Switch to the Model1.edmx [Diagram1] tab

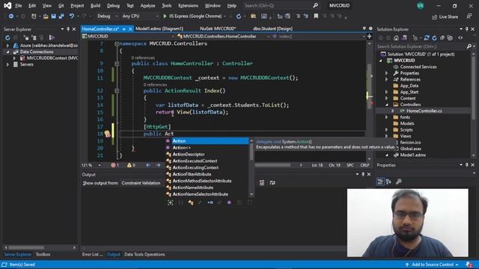159,28
